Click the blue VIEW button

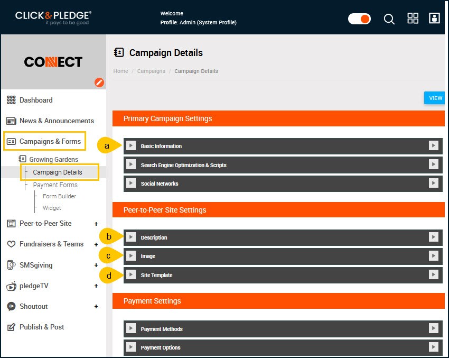(434, 98)
